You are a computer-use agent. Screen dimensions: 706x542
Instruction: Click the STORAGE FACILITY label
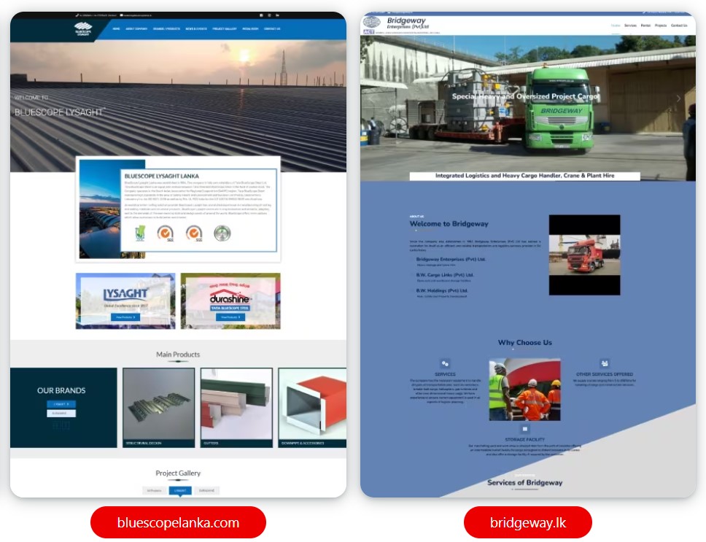click(x=524, y=439)
